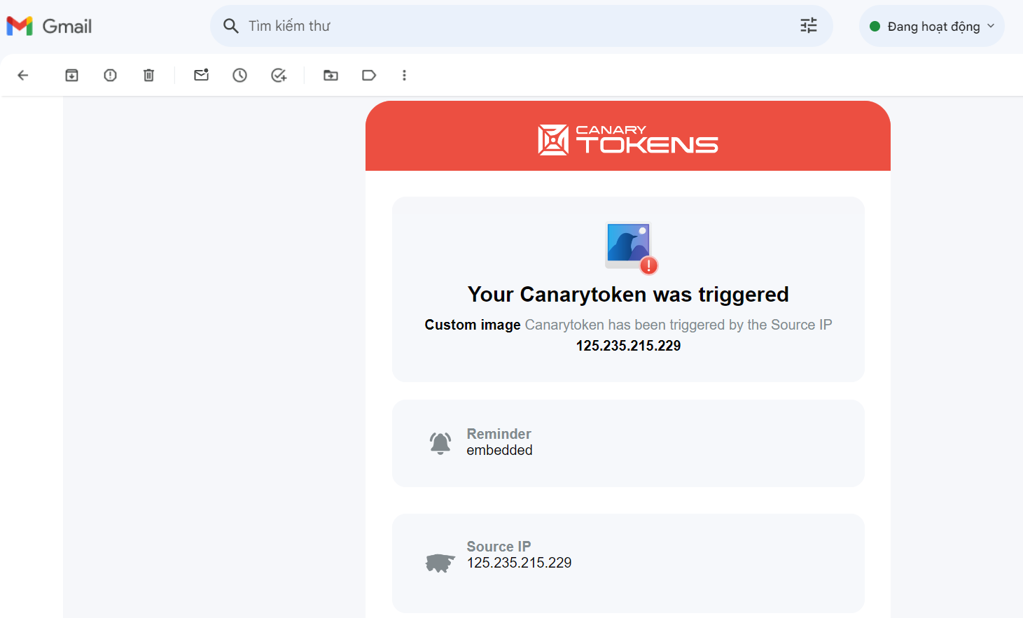
Task: Click the embedded reminder value
Action: pos(499,450)
